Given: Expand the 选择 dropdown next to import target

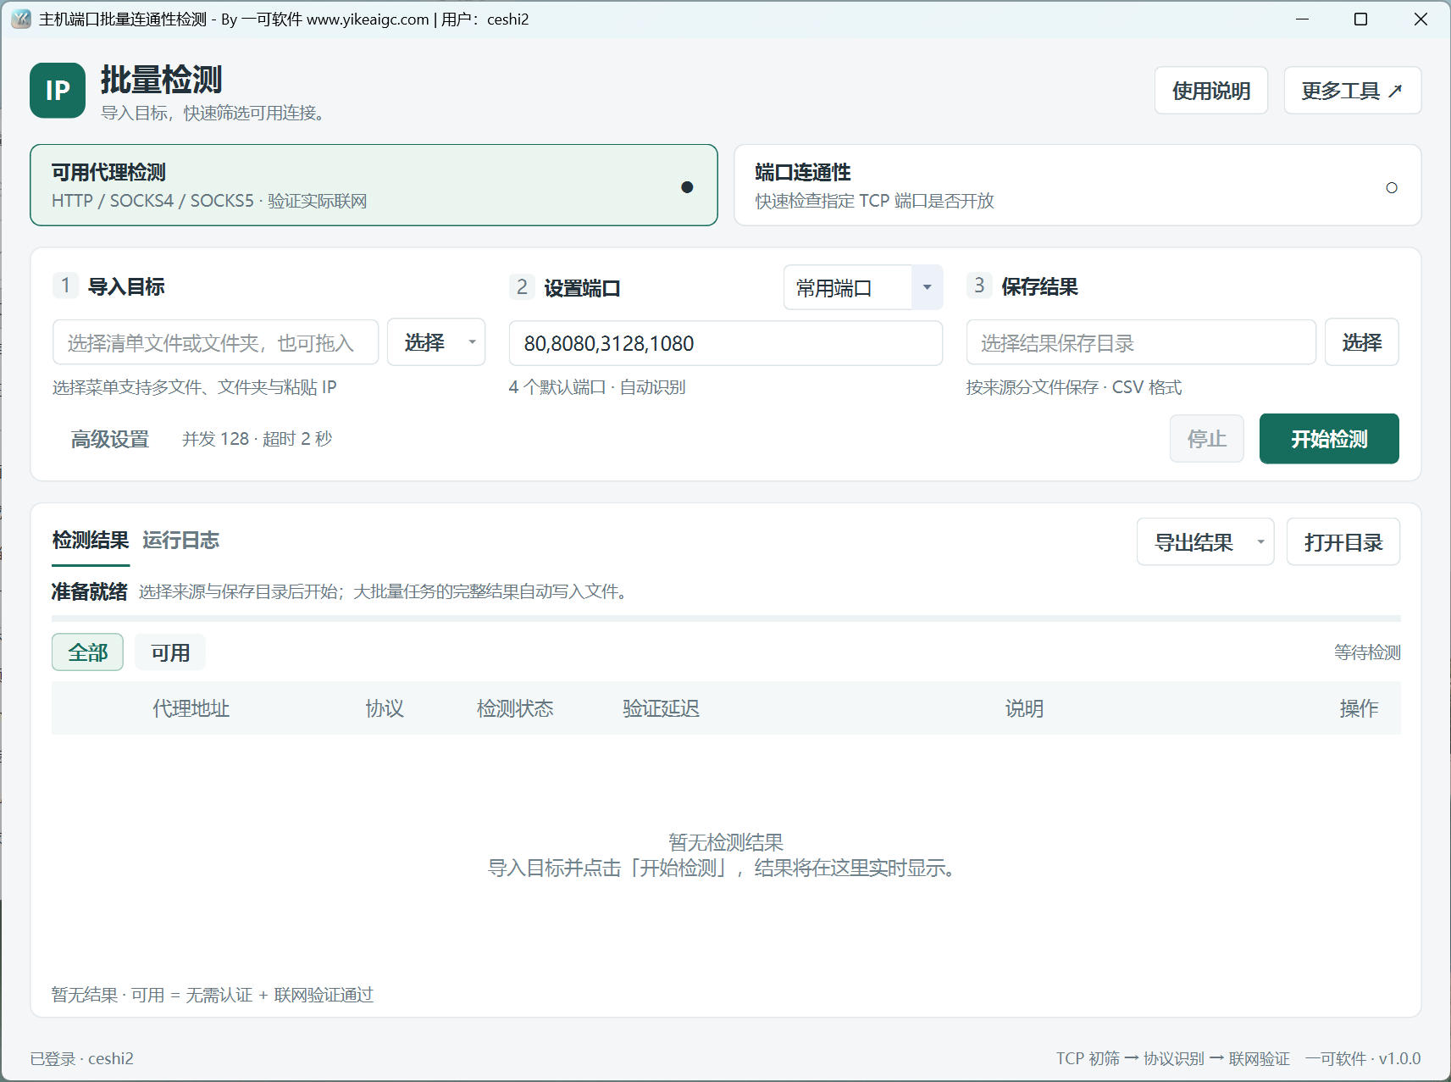Looking at the screenshot, I should point(436,342).
